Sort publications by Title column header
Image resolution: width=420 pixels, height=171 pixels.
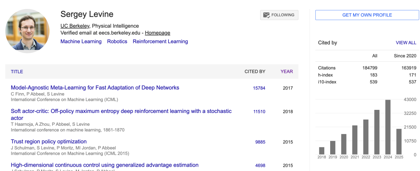point(17,72)
